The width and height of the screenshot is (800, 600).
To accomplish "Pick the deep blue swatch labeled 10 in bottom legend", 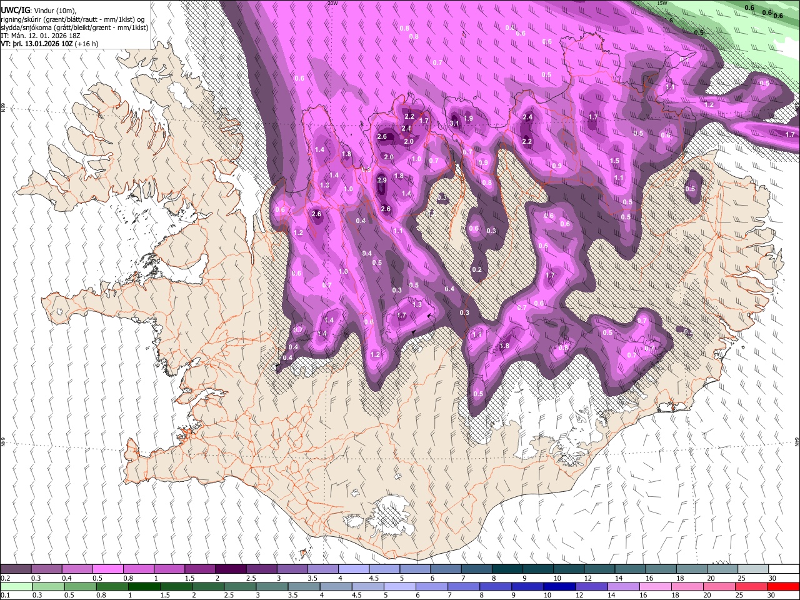I will [x=559, y=586].
